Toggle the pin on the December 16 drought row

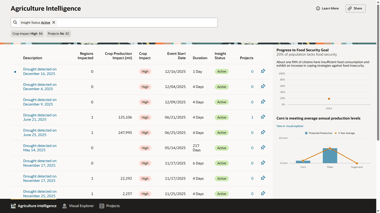[x=263, y=71]
